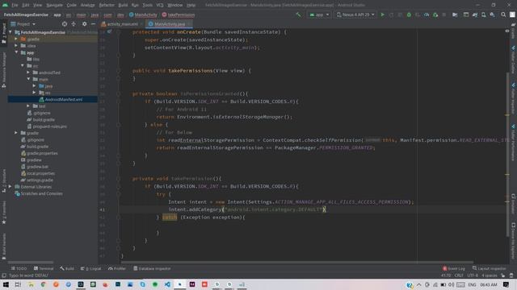The image size is (517, 290).
Task: Open File Explorer from the taskbar
Action: click(x=31, y=284)
